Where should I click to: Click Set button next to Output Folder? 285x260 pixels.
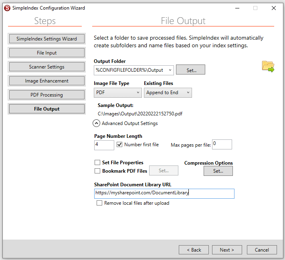(190, 70)
